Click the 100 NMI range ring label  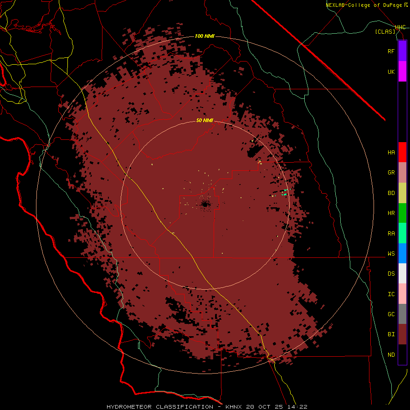(205, 36)
